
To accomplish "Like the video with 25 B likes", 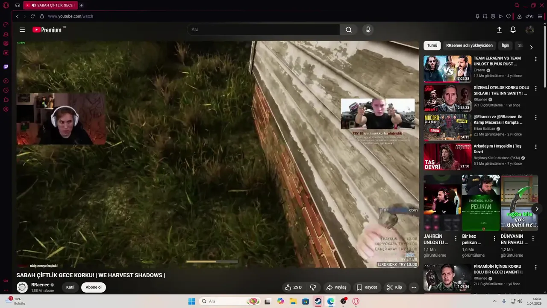I will click(294, 287).
